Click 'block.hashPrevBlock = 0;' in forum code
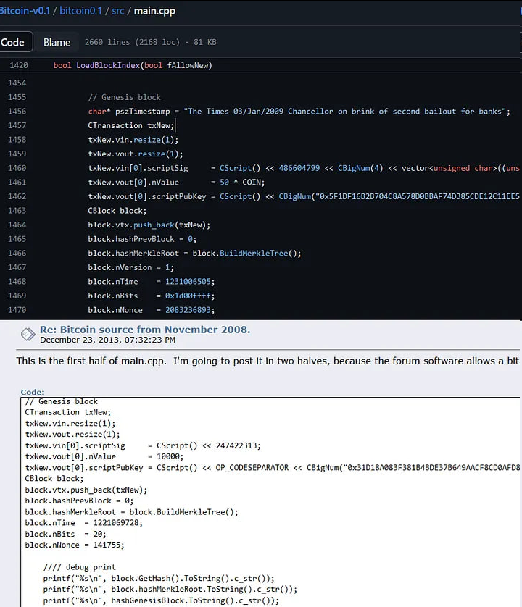 (x=79, y=501)
